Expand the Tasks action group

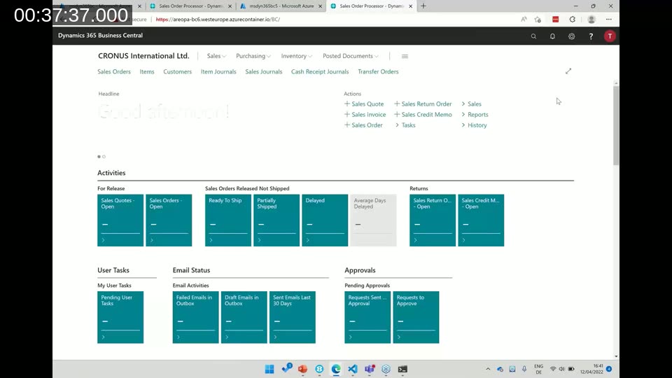point(405,125)
